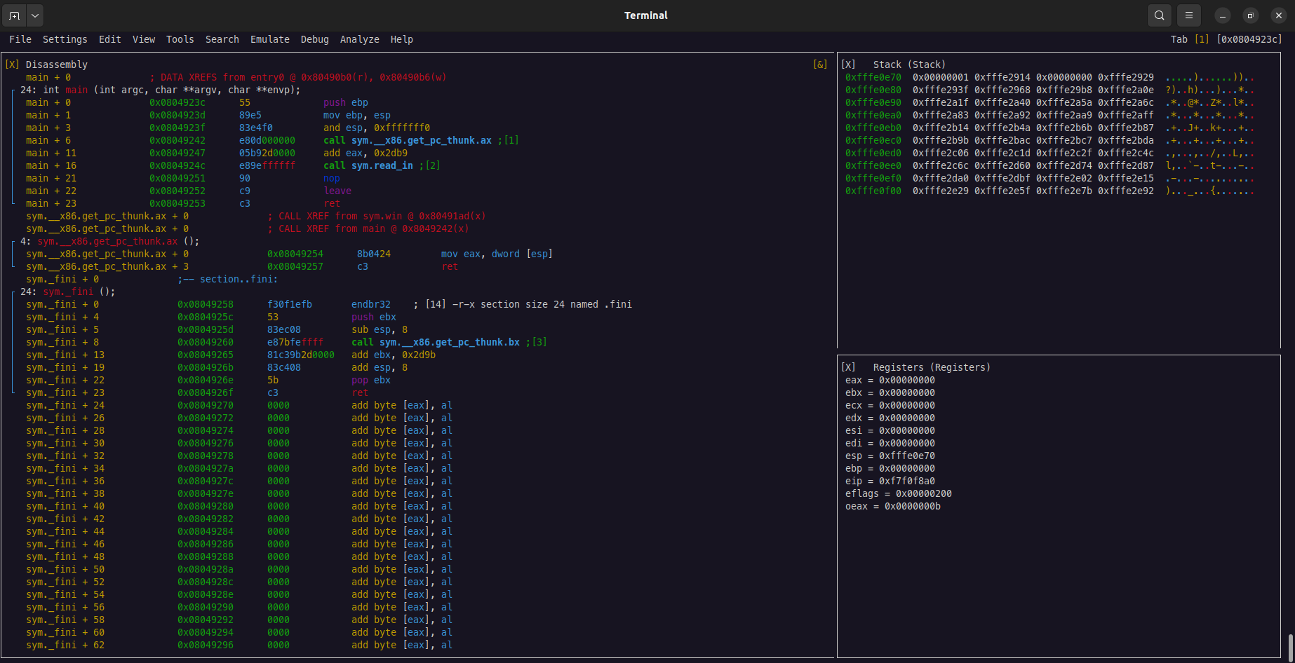Click address 0x08049270 in disassembly
Image resolution: width=1295 pixels, height=663 pixels.
click(x=206, y=405)
